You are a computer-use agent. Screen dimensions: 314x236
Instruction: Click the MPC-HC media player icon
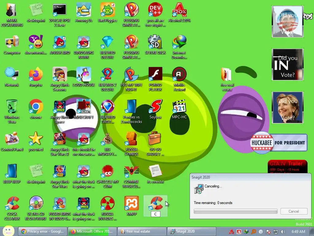pos(179,109)
